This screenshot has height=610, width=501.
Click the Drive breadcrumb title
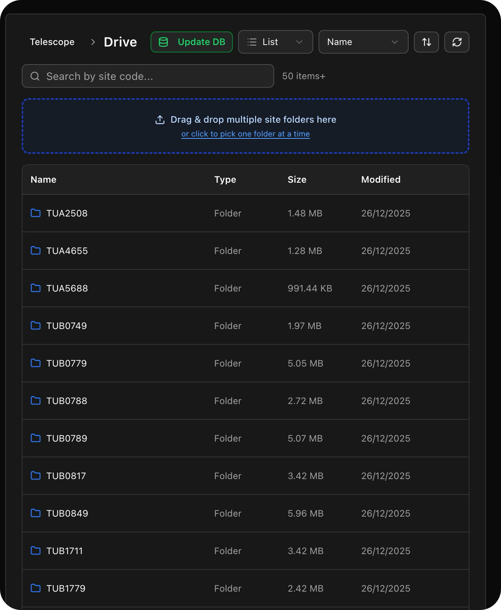pyautogui.click(x=120, y=42)
